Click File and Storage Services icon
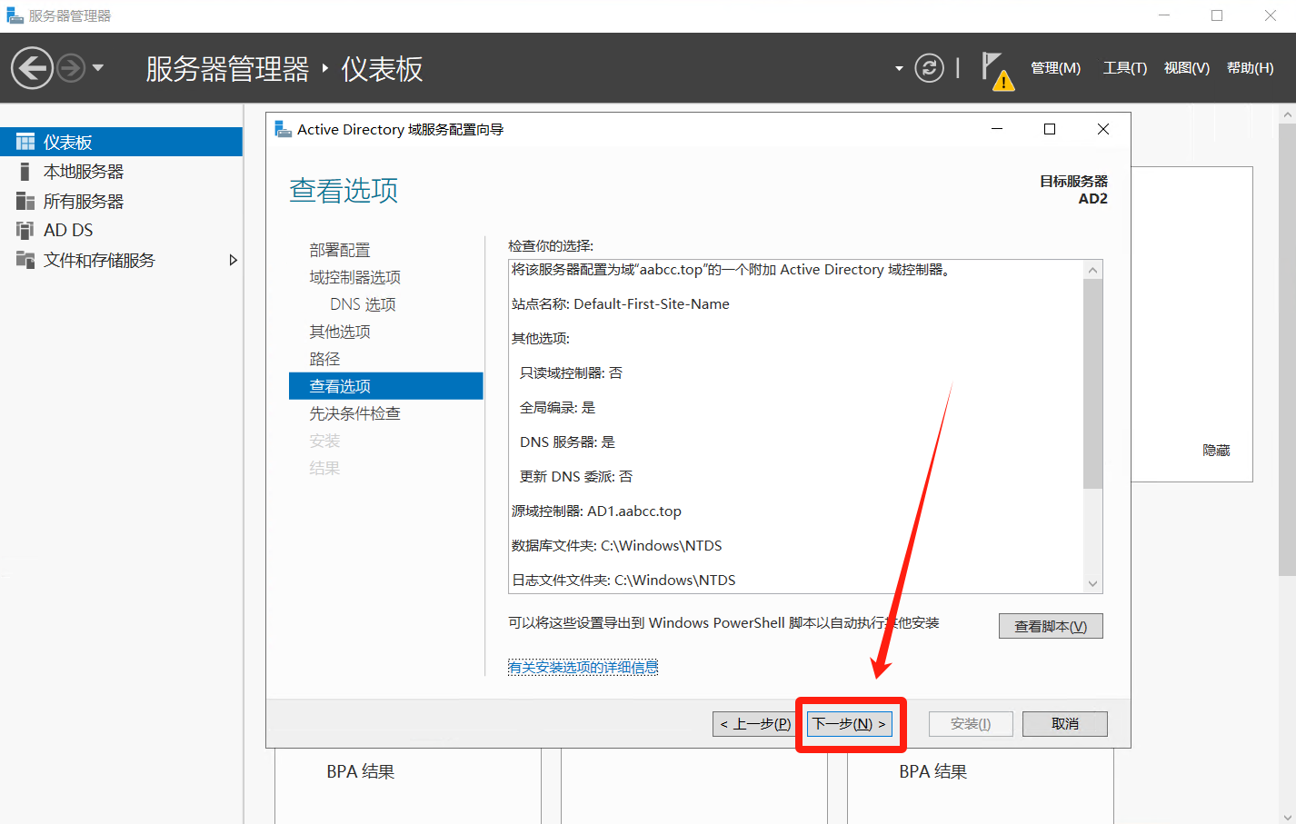Viewport: 1296px width, 824px height. (x=25, y=260)
